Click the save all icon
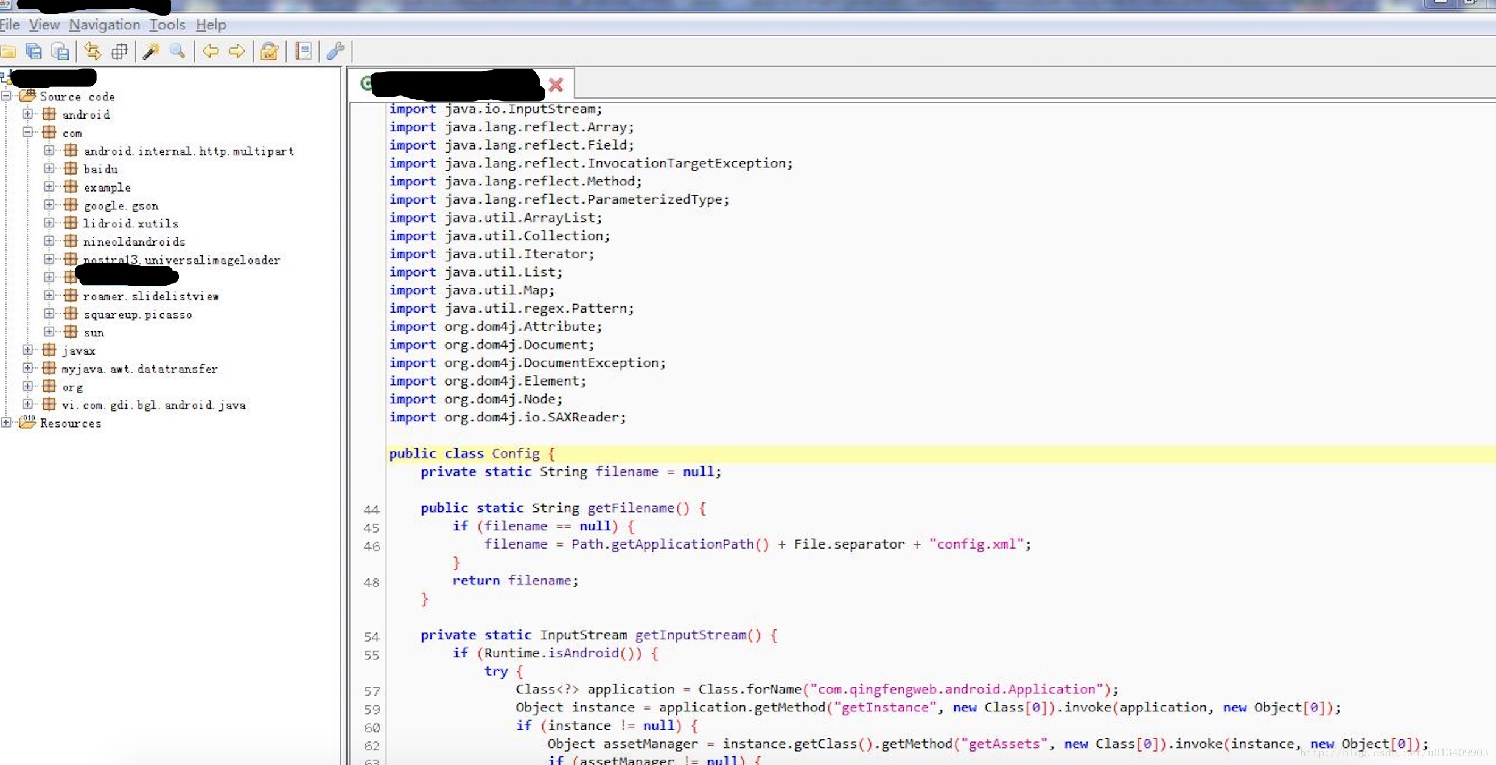This screenshot has height=765, width=1496. 34,52
